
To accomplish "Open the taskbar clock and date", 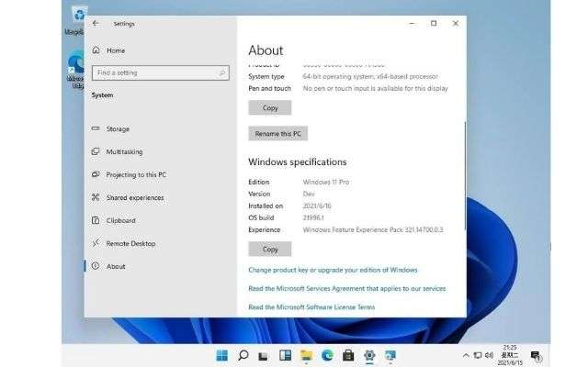I will click(510, 355).
